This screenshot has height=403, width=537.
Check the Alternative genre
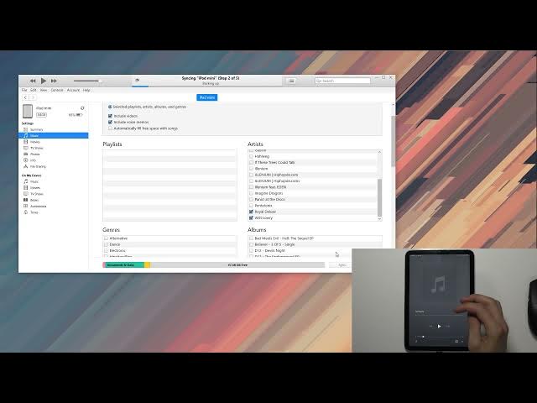[x=107, y=238]
